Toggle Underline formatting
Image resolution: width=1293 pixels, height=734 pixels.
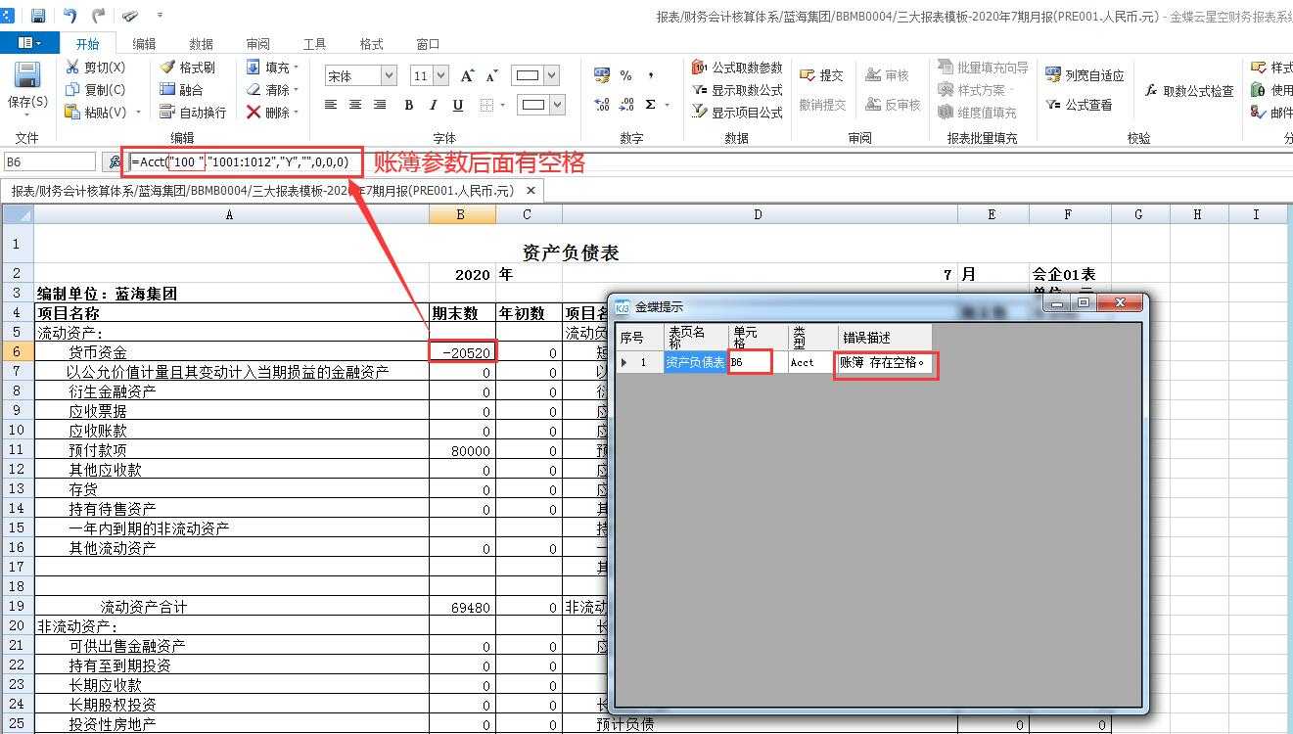(x=457, y=105)
